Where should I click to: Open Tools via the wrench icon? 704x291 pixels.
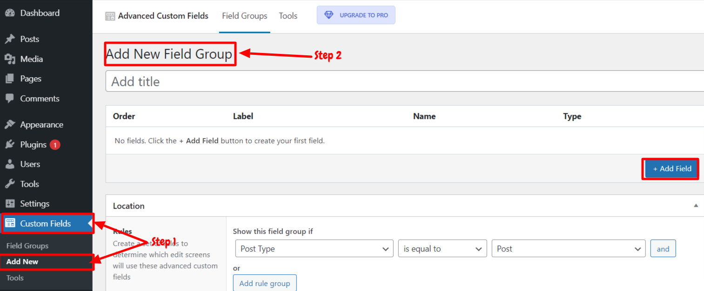tap(10, 184)
